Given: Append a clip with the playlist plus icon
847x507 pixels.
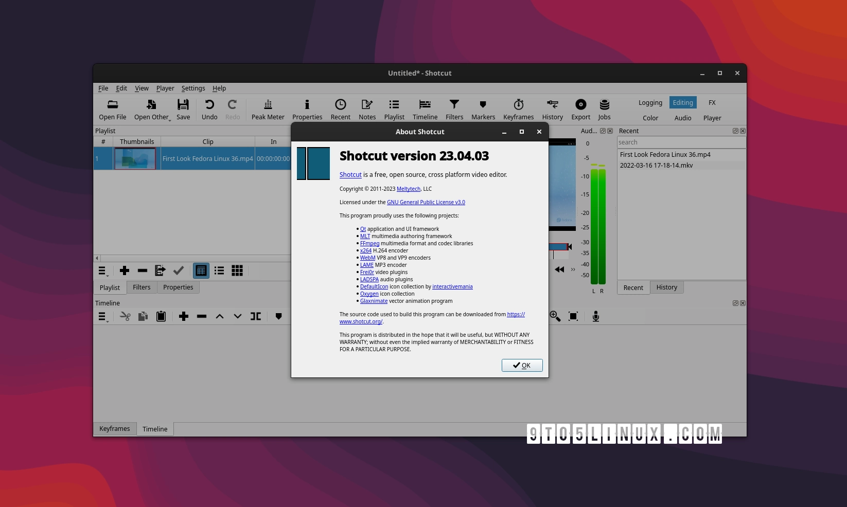Looking at the screenshot, I should pyautogui.click(x=124, y=270).
